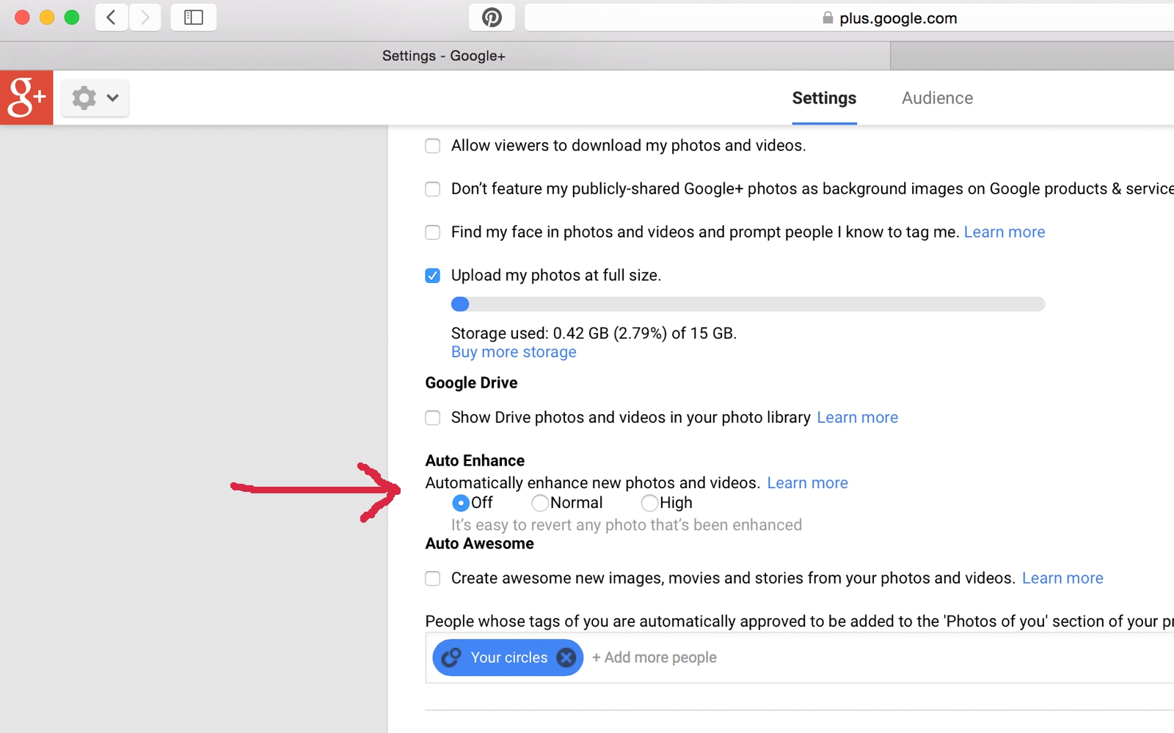
Task: Click the Storage used 0.42 GB text
Action: [594, 334]
